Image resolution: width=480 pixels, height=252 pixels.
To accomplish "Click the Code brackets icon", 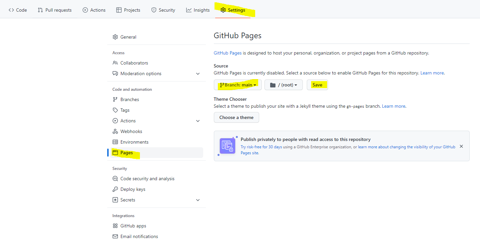I will pyautogui.click(x=11, y=10).
